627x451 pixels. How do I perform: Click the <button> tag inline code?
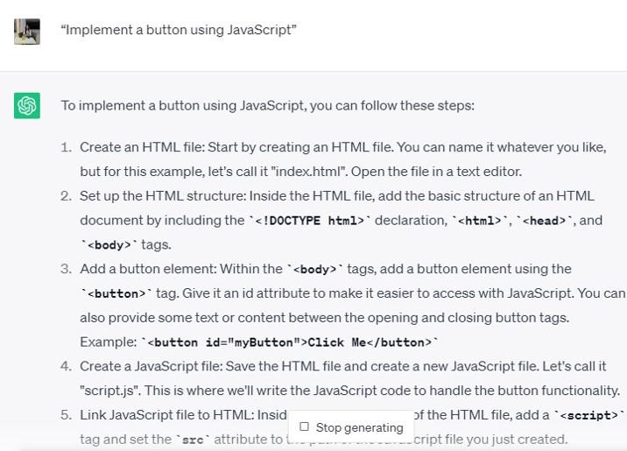116,294
